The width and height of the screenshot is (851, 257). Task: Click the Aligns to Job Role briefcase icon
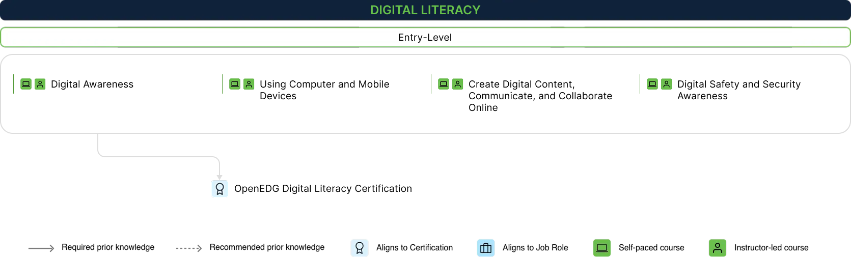(486, 248)
